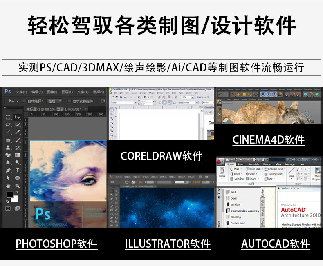
Task: Select the Rectangular Marquee tool in Photoshop
Action: 8,117
